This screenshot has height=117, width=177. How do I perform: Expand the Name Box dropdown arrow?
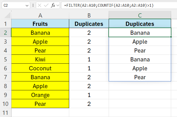(x=27, y=5)
